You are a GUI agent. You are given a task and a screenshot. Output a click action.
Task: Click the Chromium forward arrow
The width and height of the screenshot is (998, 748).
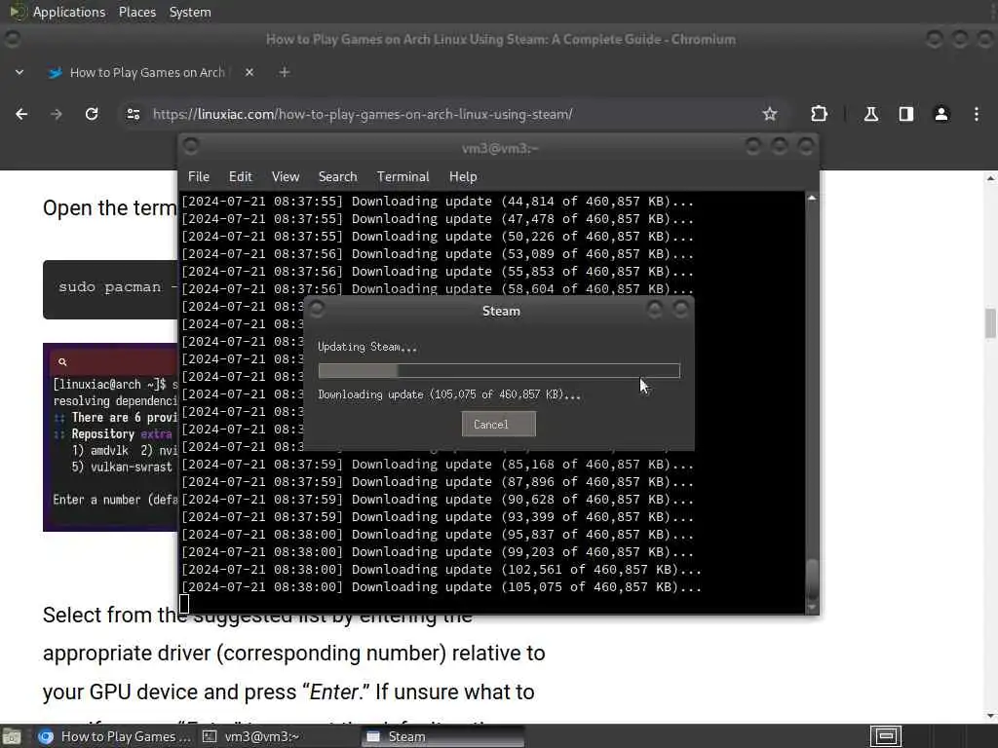(57, 114)
